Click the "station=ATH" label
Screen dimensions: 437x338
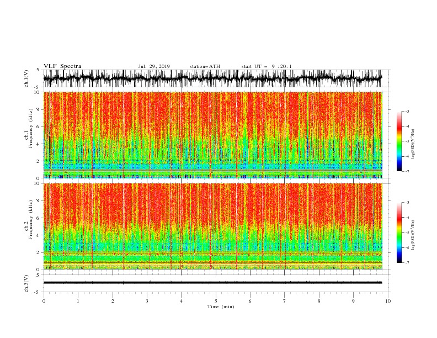click(205, 66)
